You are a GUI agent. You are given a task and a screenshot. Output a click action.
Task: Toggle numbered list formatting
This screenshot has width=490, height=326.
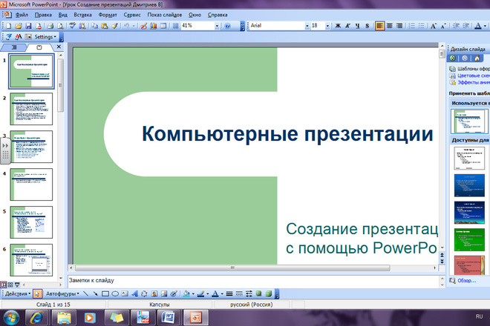(412, 26)
